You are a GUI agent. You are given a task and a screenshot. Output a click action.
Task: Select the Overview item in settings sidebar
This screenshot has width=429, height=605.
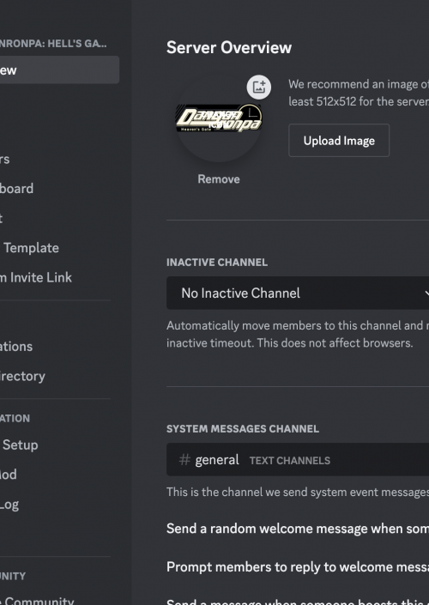59,70
